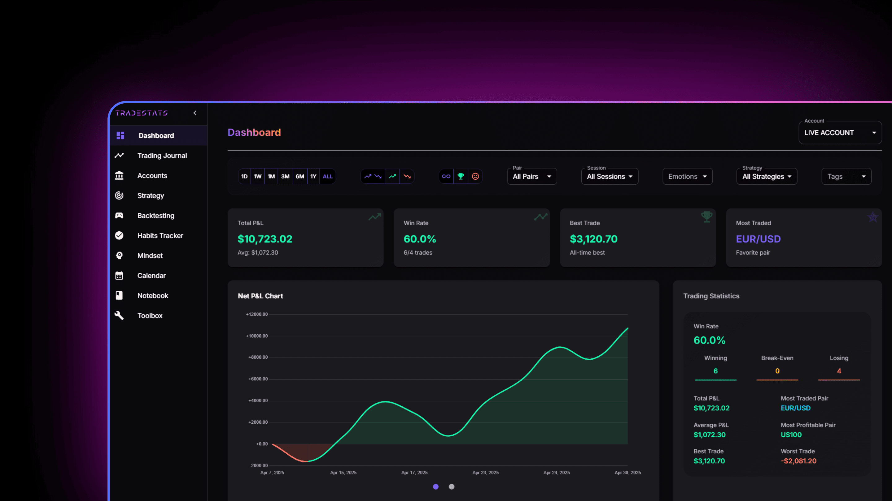This screenshot has height=501, width=892.
Task: Show both long and short trades filter
Action: point(373,176)
